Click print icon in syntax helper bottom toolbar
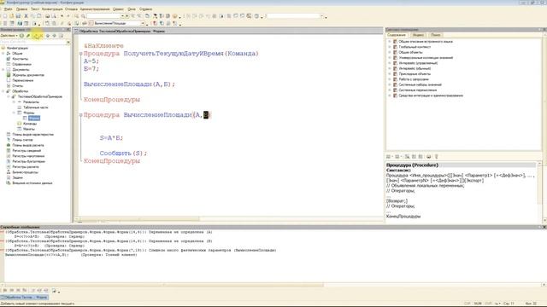Screen dimensions: 547x307 [x=429, y=157]
